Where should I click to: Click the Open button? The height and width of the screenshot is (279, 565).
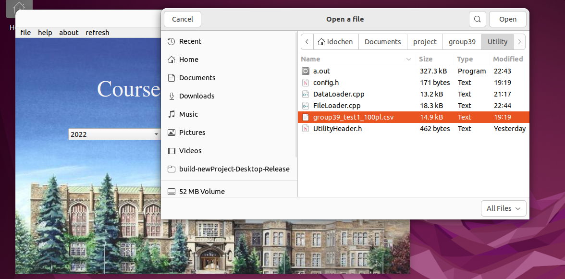tap(508, 19)
